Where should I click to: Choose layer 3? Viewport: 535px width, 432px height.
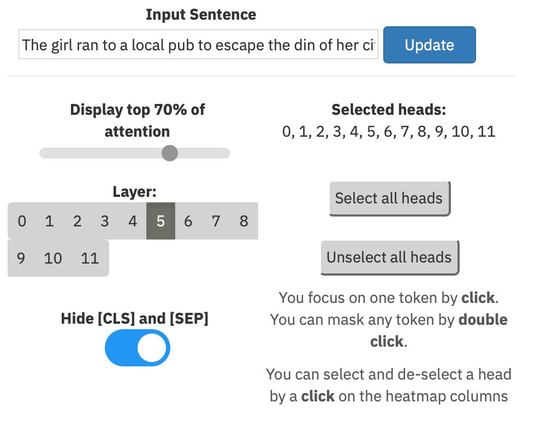[105, 221]
